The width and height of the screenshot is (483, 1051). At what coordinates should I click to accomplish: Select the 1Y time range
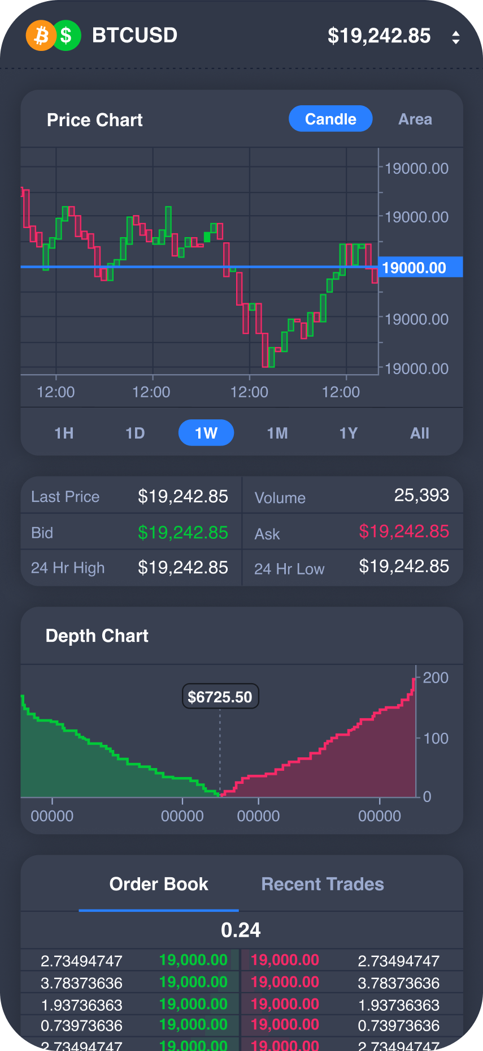tap(349, 433)
